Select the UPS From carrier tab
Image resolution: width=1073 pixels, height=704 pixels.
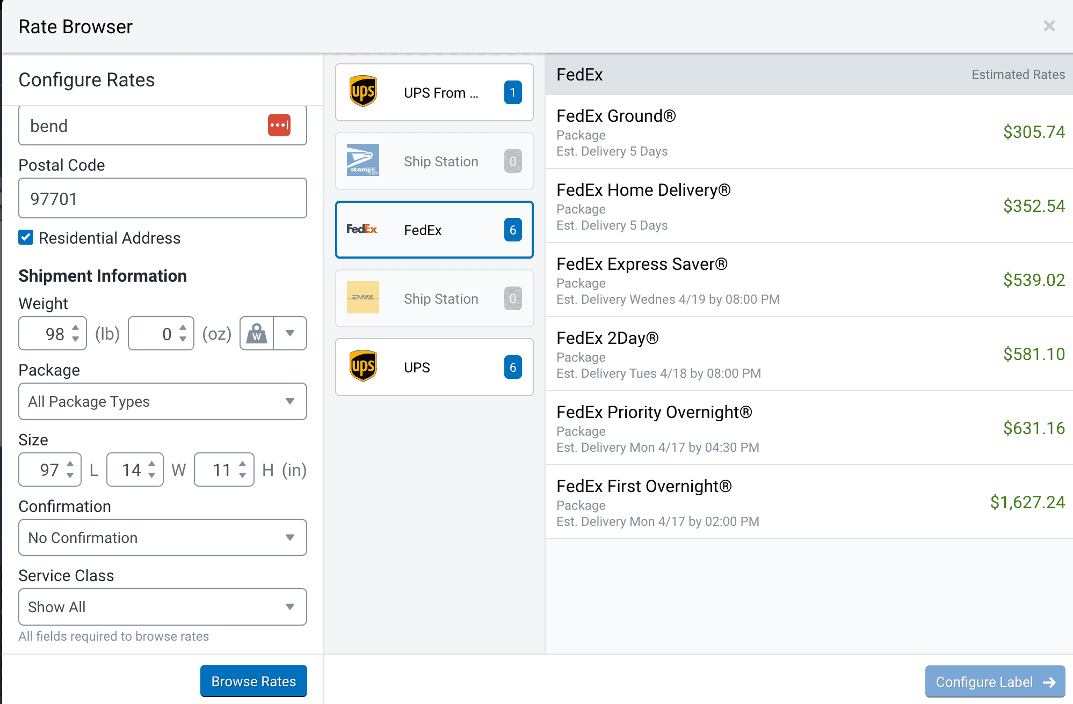click(x=434, y=92)
